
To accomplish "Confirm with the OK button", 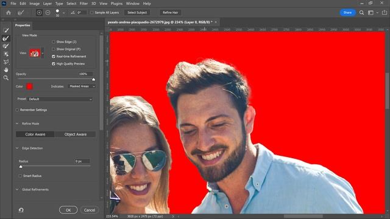I will [x=68, y=210].
